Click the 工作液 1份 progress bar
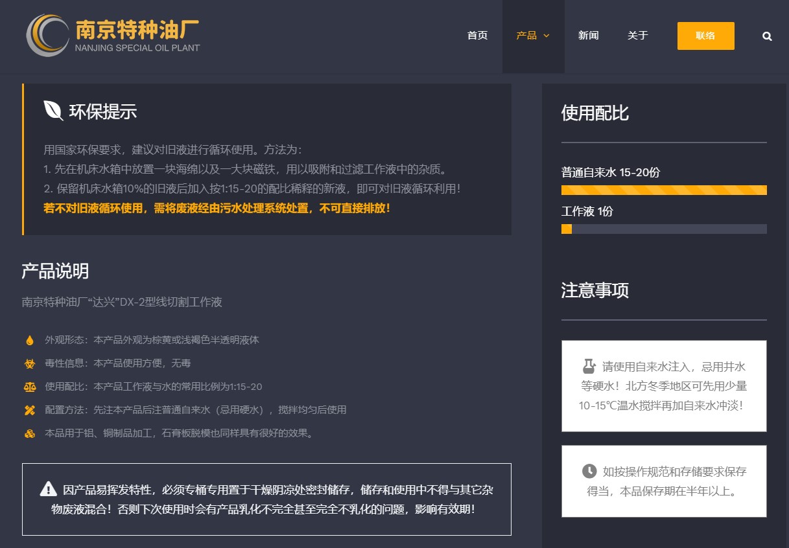The height and width of the screenshot is (548, 789). tap(664, 229)
